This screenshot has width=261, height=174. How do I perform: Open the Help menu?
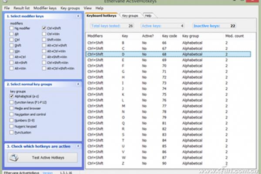coord(99,8)
